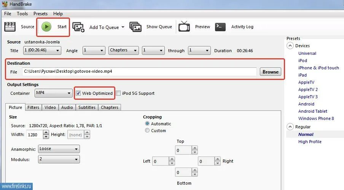The width and height of the screenshot is (344, 190).
Task: Switch to the Audio tab
Action: click(67, 107)
